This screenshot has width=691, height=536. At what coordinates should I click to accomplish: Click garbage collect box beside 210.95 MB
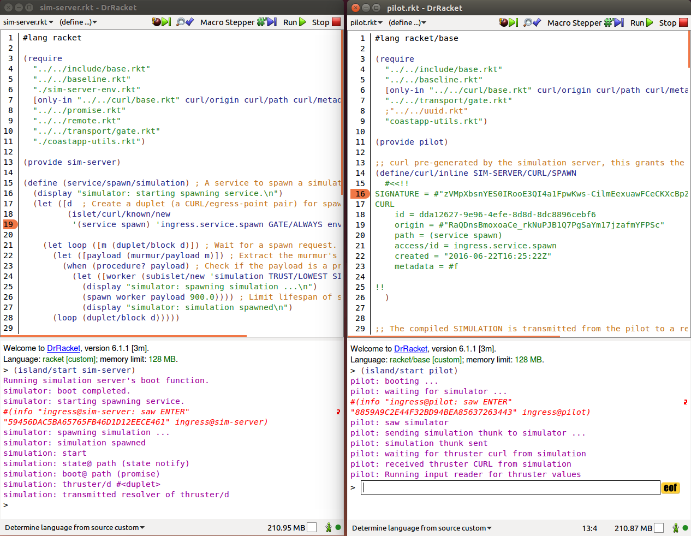(x=312, y=527)
